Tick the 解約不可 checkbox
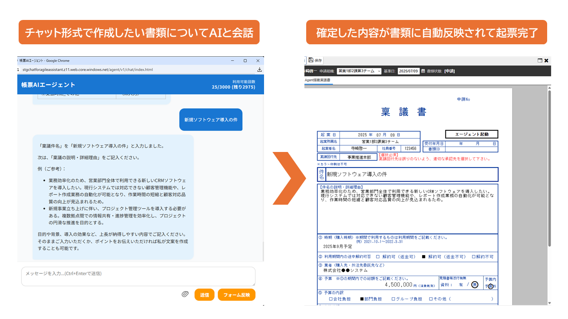Screen dimensions: 568x319 click(473, 257)
